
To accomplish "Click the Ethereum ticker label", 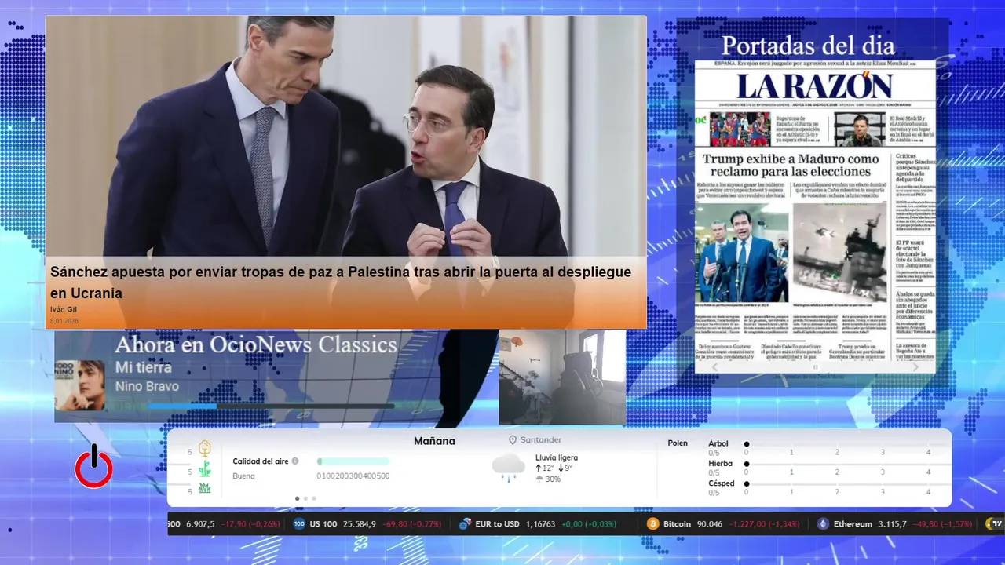I will 853,523.
